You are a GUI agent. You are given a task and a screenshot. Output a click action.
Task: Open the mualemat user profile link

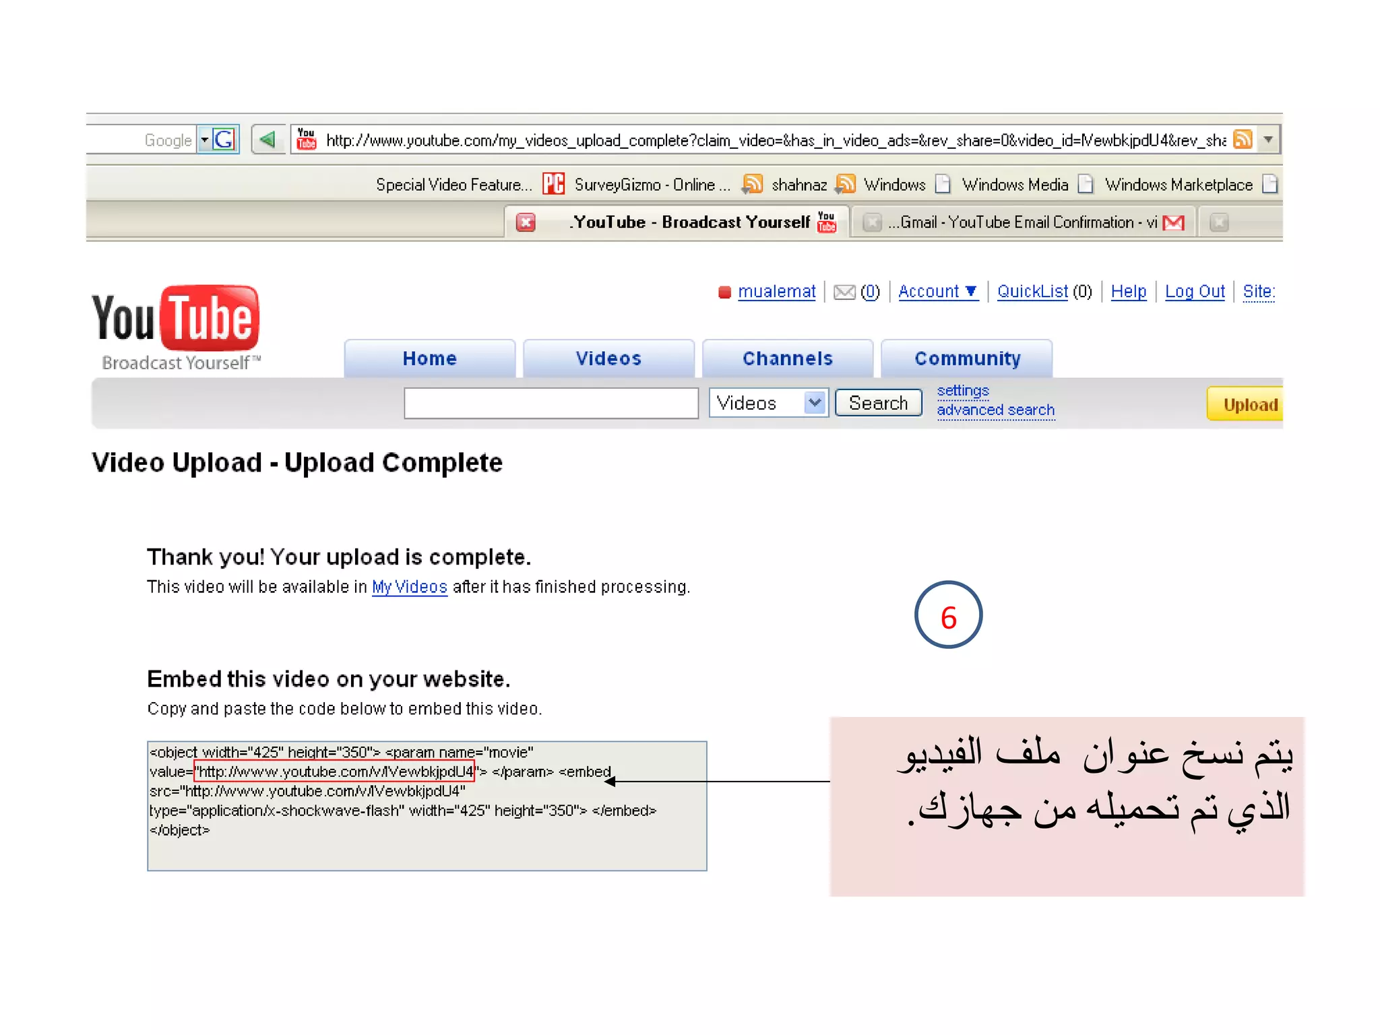[776, 291]
